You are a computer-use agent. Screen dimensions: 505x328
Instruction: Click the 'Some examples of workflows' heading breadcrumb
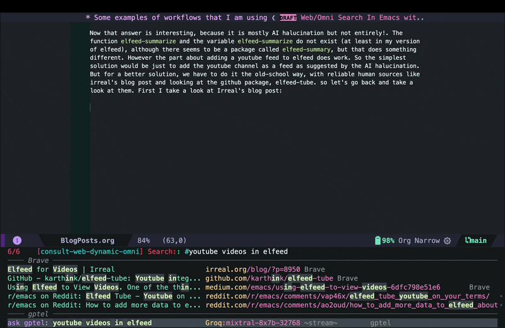[x=177, y=18]
